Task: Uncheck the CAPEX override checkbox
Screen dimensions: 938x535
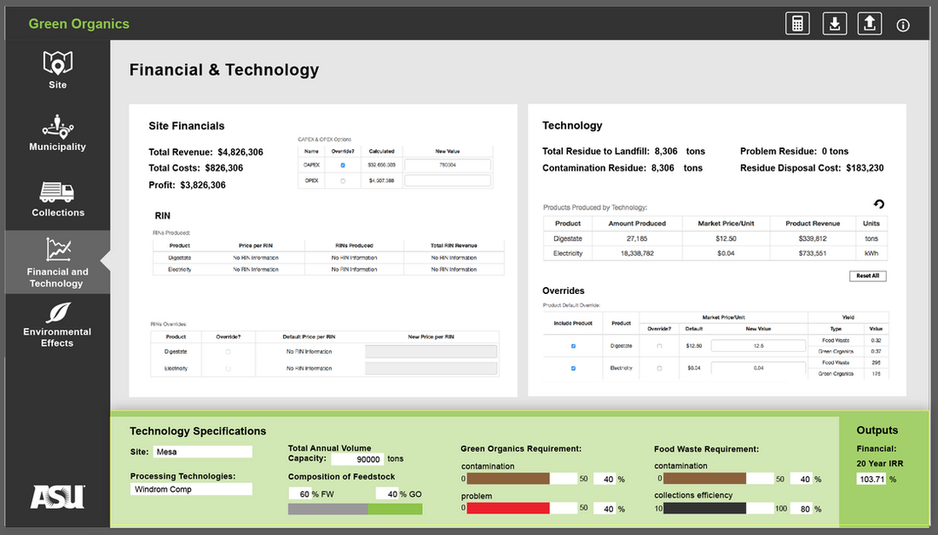Action: [343, 165]
